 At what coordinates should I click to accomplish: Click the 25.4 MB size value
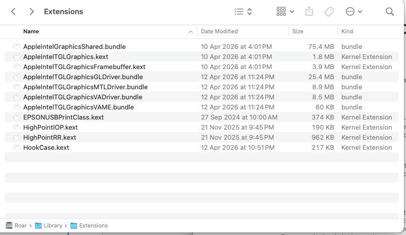pos(321,77)
